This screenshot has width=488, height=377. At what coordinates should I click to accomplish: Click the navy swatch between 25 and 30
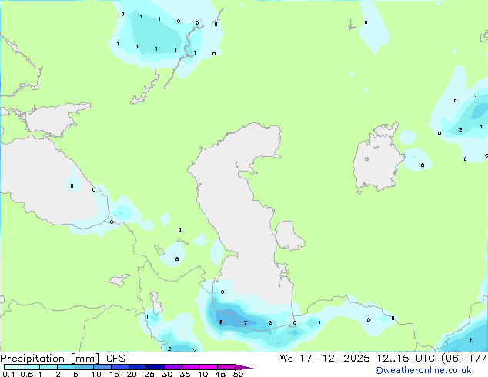tap(155, 367)
